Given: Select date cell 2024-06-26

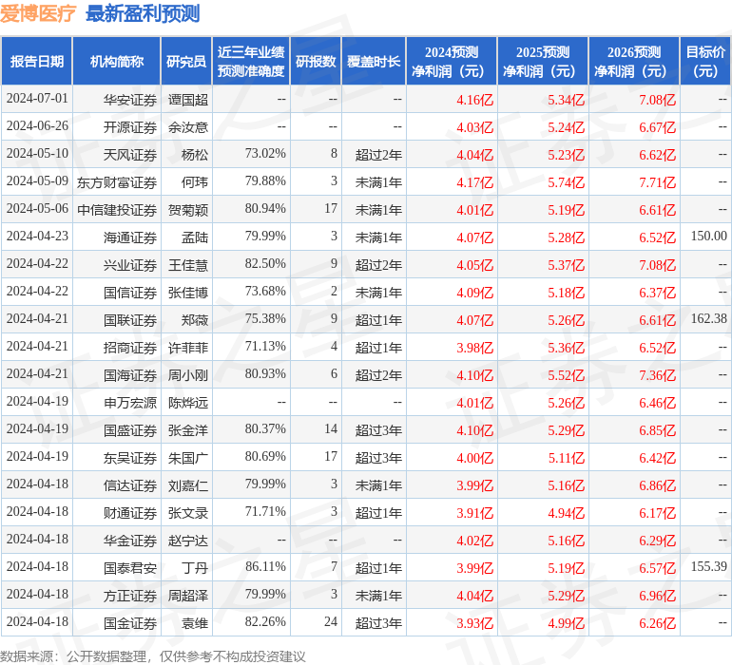Looking at the screenshot, I should coord(37,126).
